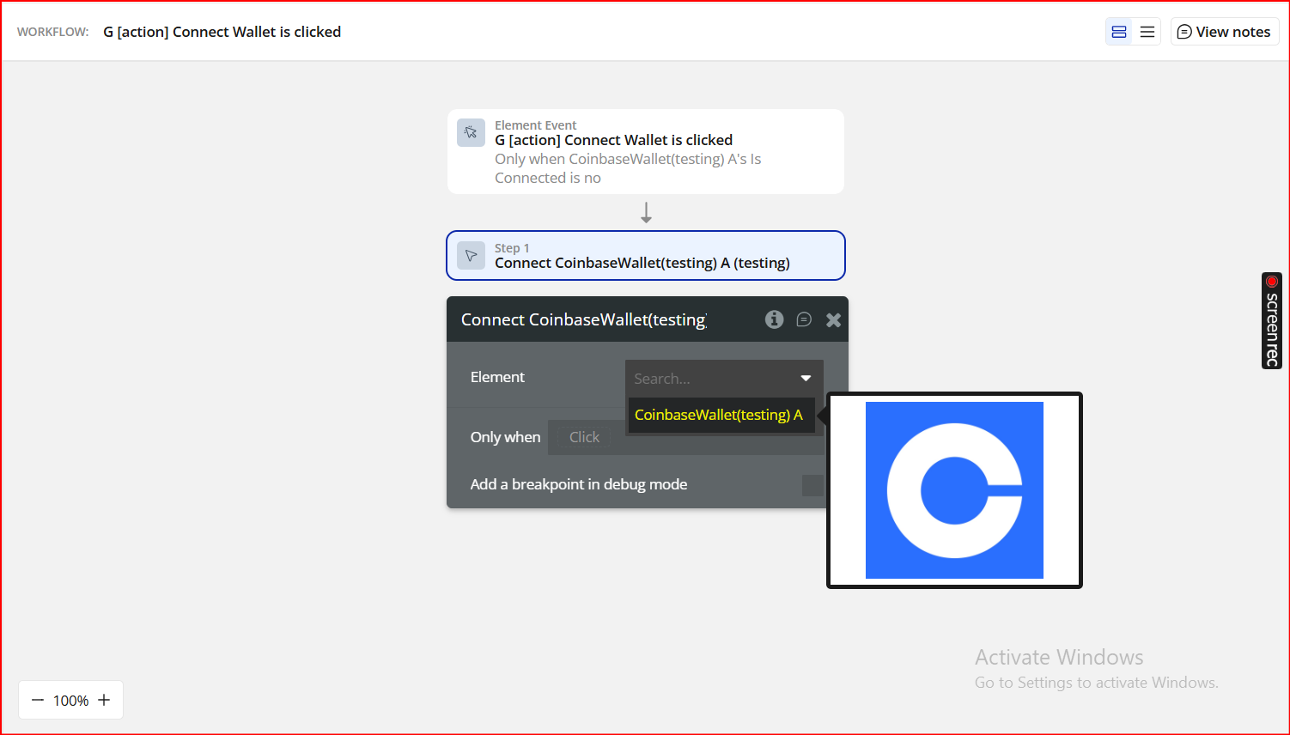The image size is (1290, 735).
Task: Click the Coinbase logo preview thumbnail
Action: [x=954, y=490]
